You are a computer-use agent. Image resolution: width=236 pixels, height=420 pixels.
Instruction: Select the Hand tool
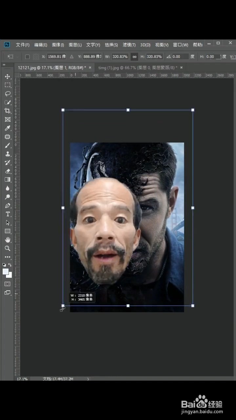[8, 240]
